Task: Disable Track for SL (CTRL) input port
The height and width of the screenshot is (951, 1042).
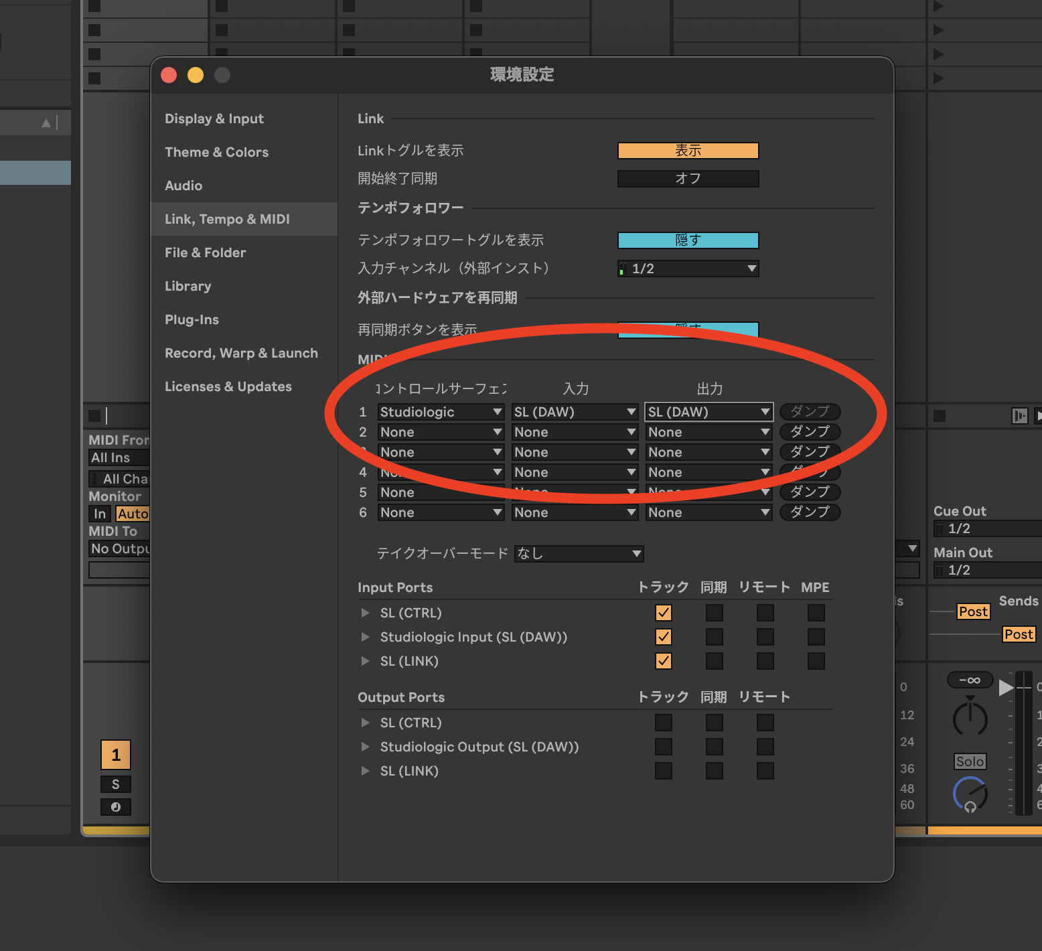Action: tap(664, 613)
